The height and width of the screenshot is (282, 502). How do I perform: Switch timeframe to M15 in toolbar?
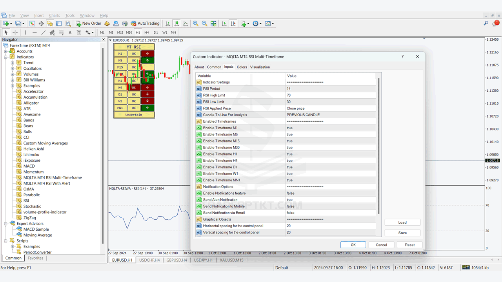[x=120, y=33]
